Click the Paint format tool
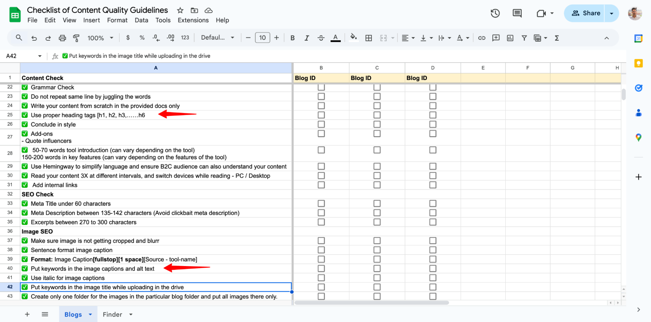 click(x=76, y=38)
